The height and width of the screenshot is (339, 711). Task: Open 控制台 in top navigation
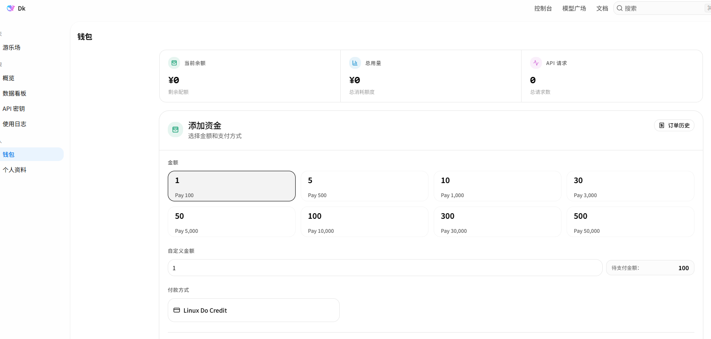point(543,8)
